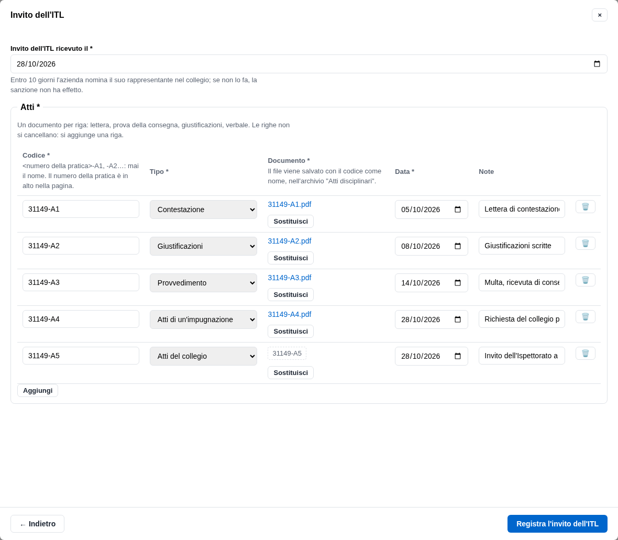Open calendar icon for date 05/10/2026
Viewport: 618px width, 540px height.
(458, 210)
